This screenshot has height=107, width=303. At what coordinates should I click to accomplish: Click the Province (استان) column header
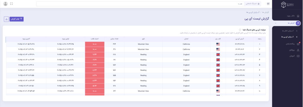click(186, 39)
